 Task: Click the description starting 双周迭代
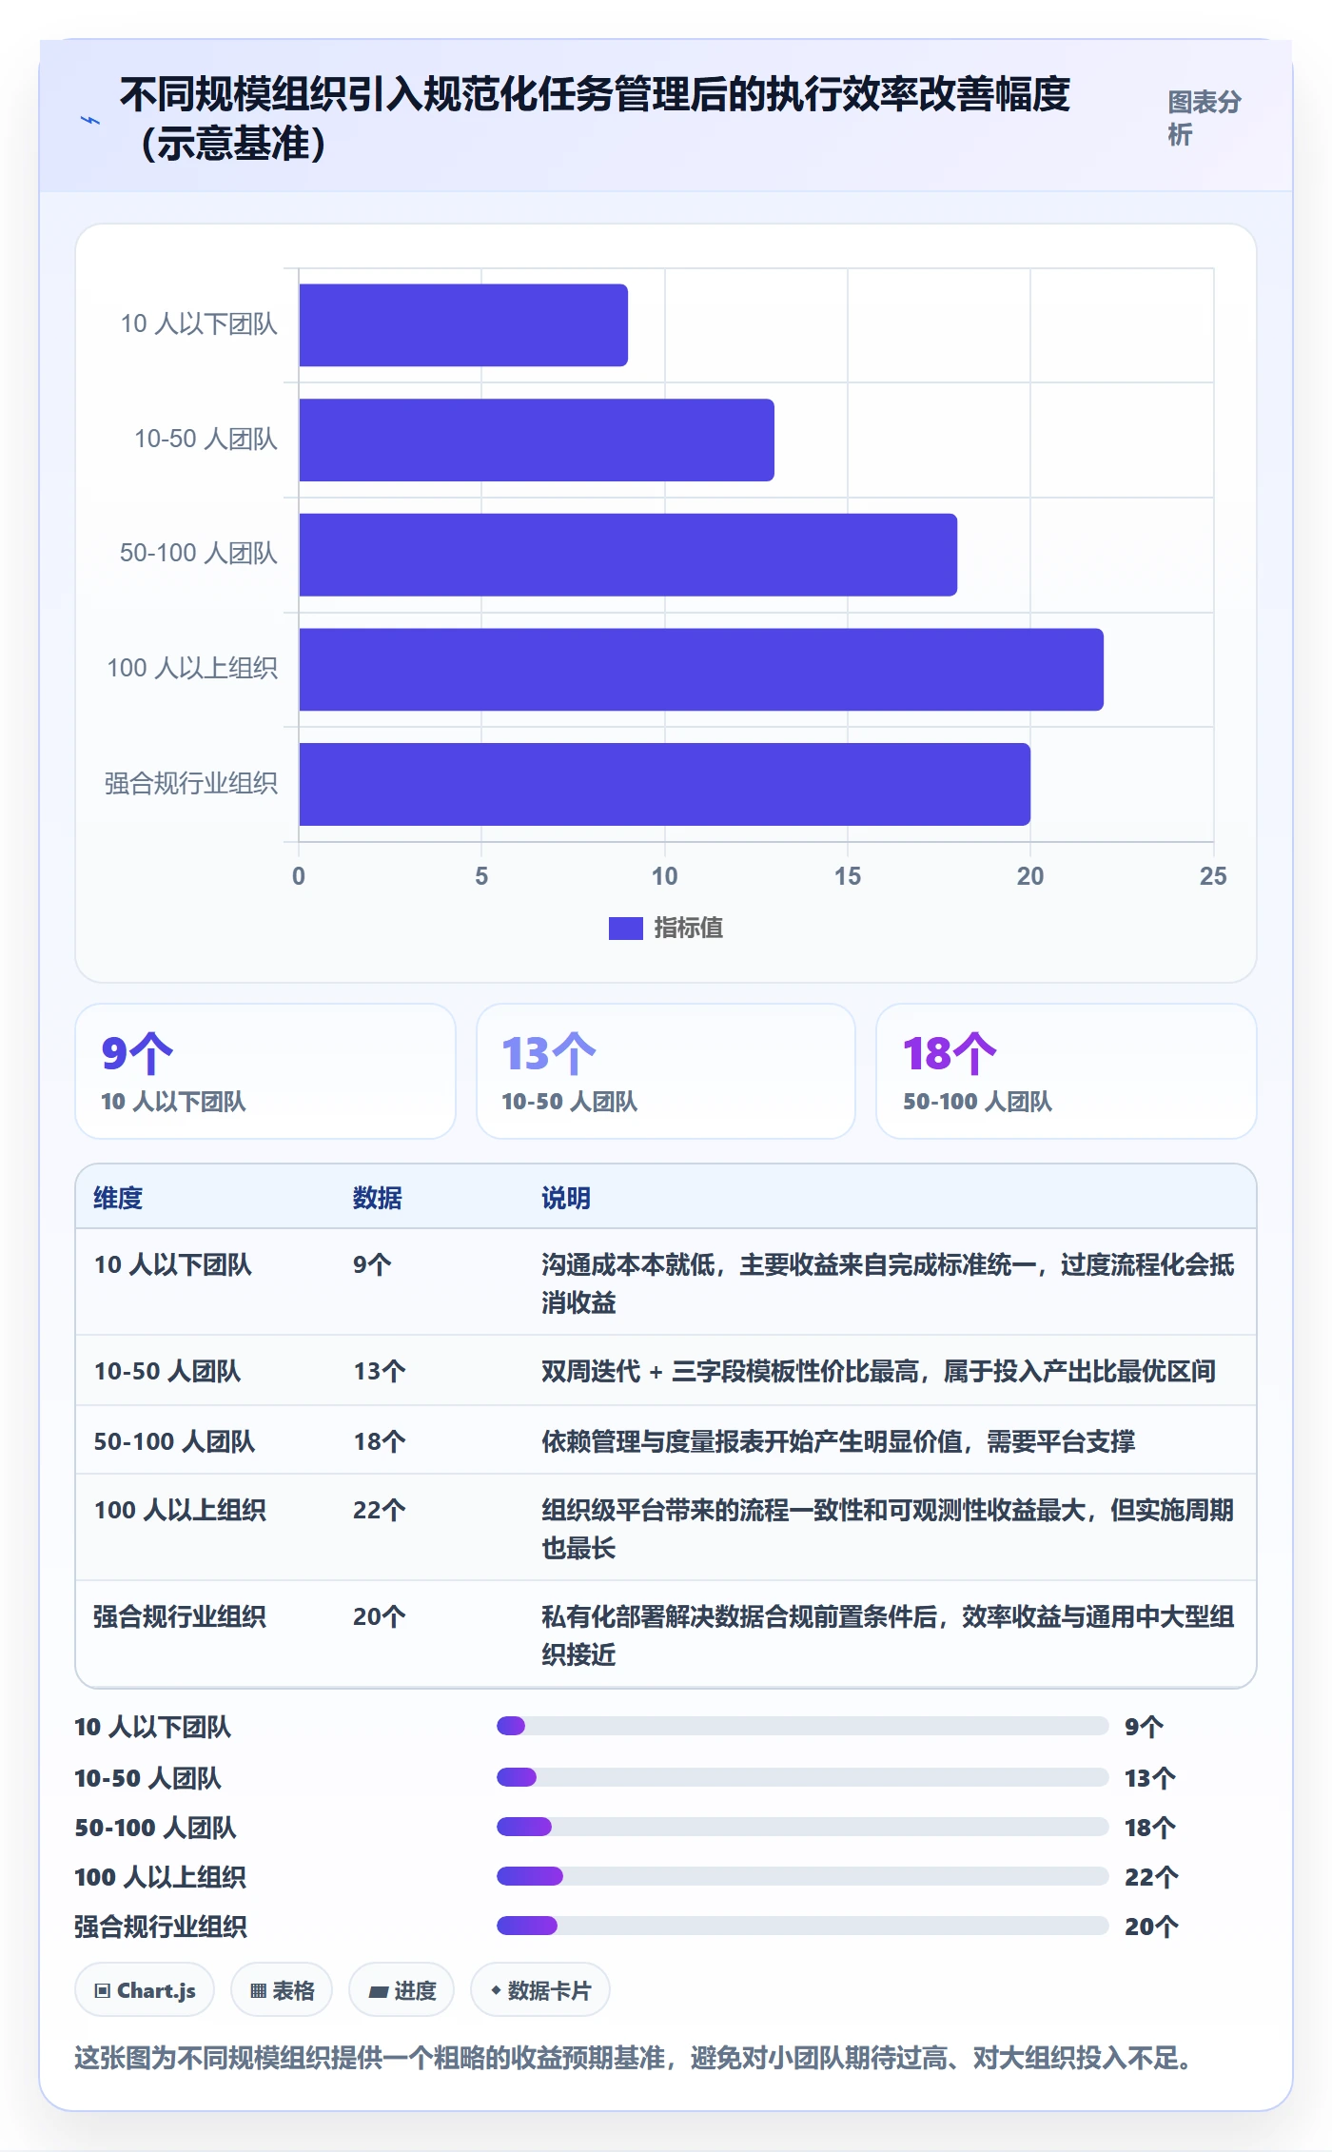[878, 1371]
